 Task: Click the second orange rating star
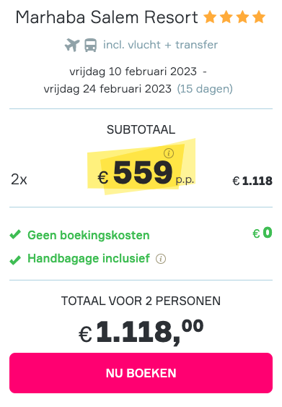[x=226, y=17]
